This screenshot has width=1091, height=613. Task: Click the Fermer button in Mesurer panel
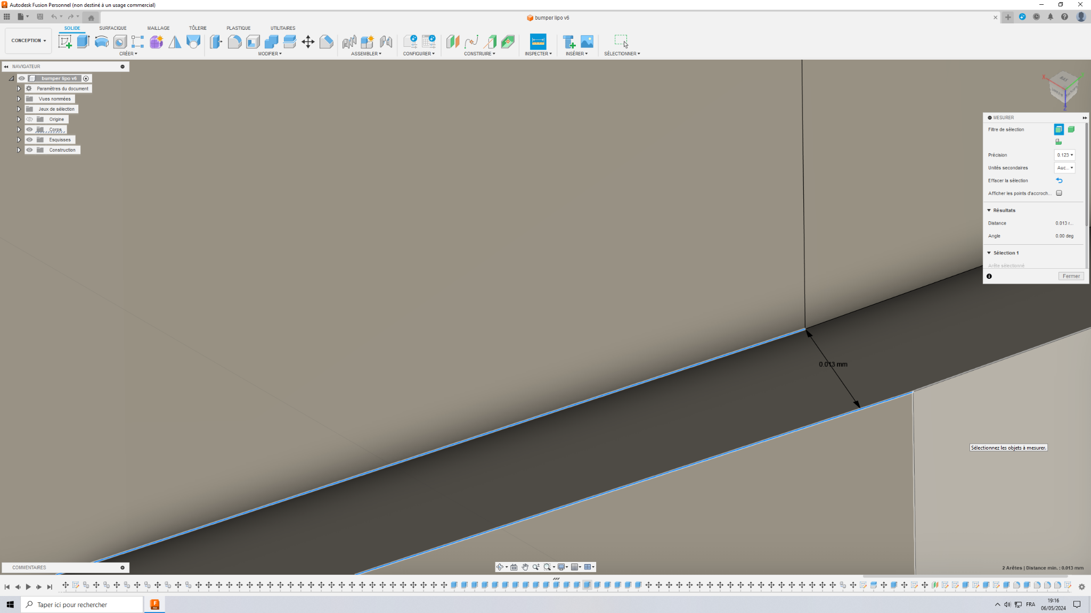pos(1071,276)
